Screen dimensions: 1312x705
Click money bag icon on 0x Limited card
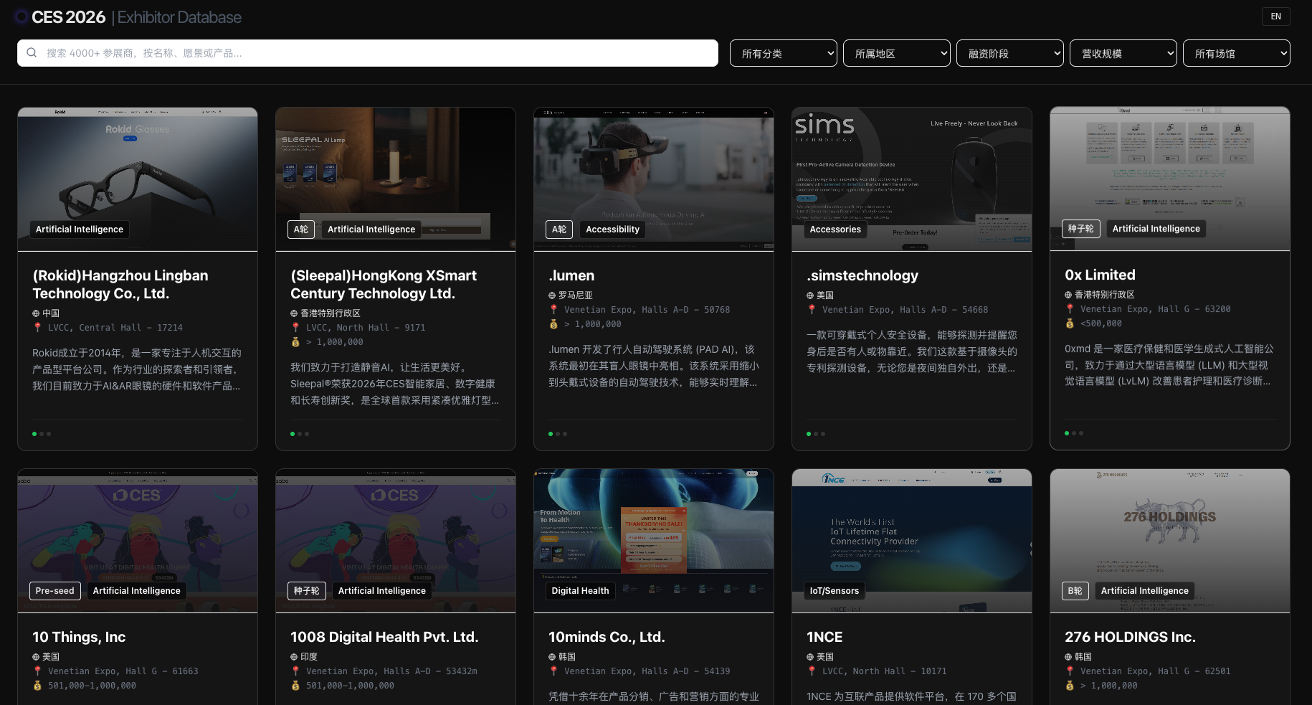coord(1070,323)
